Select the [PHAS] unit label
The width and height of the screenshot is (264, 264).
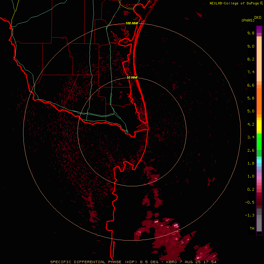(x=248, y=20)
